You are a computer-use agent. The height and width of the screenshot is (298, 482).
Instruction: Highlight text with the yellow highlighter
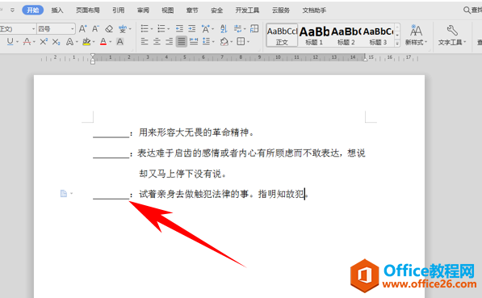point(86,41)
